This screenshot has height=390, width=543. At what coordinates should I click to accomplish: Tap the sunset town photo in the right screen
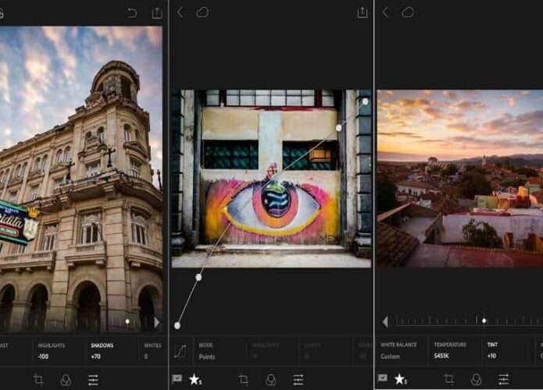[460, 179]
